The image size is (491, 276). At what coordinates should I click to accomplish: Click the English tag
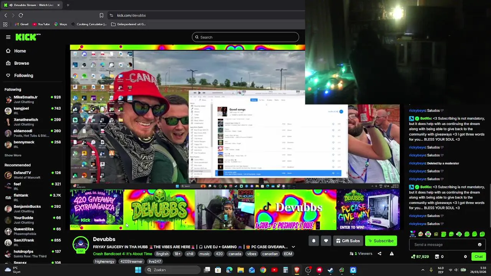tap(162, 254)
